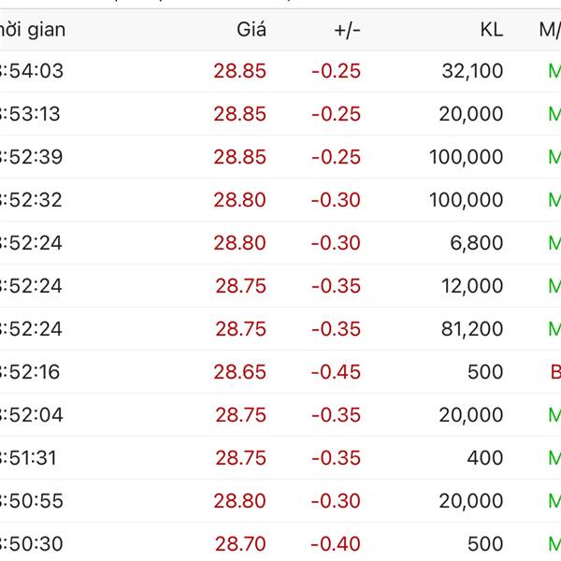561x561 pixels.
Task: Select the -0.45 change value
Action: coord(336,371)
